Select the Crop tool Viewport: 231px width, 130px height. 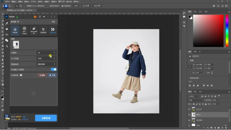[x=3, y=28]
